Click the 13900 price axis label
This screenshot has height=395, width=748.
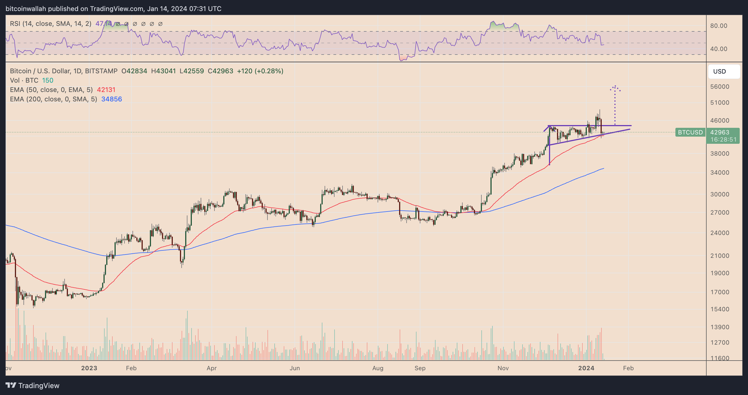[720, 327]
